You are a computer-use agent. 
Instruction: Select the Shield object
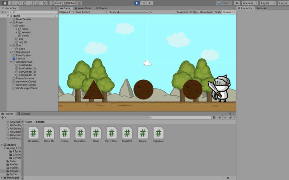pos(25,35)
